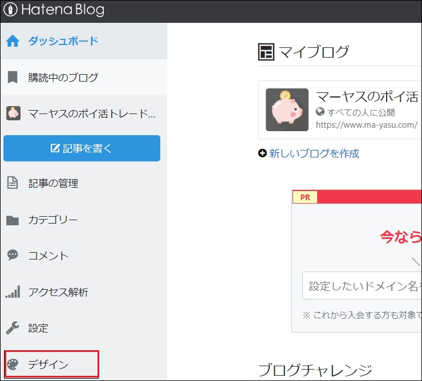This screenshot has height=381, width=422.
Task: Click the マイブログ heading text
Action: [314, 52]
